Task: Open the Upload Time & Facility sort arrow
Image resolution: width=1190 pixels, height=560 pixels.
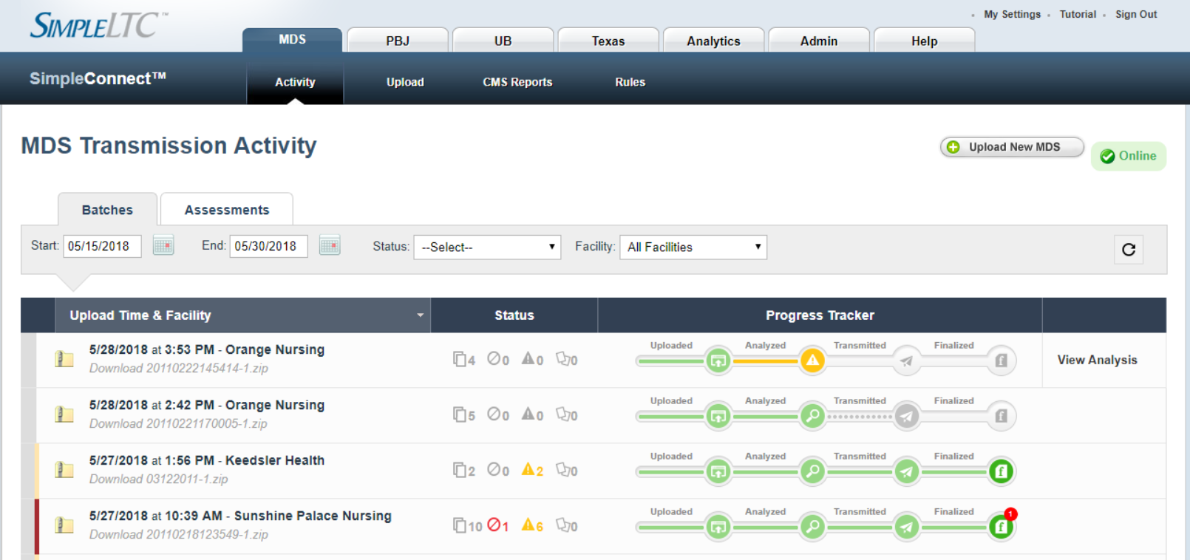Action: [x=420, y=315]
